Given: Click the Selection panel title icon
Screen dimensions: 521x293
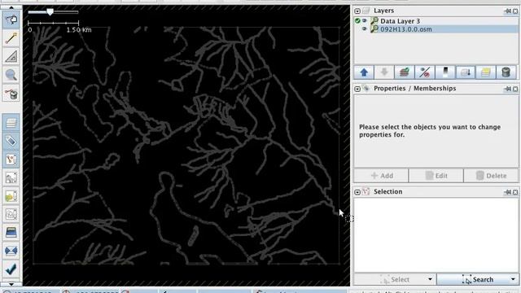Looking at the screenshot, I should pos(366,192).
